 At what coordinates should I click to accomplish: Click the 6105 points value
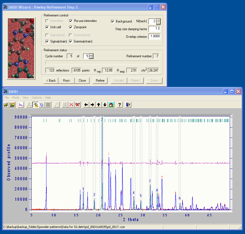click(76, 70)
